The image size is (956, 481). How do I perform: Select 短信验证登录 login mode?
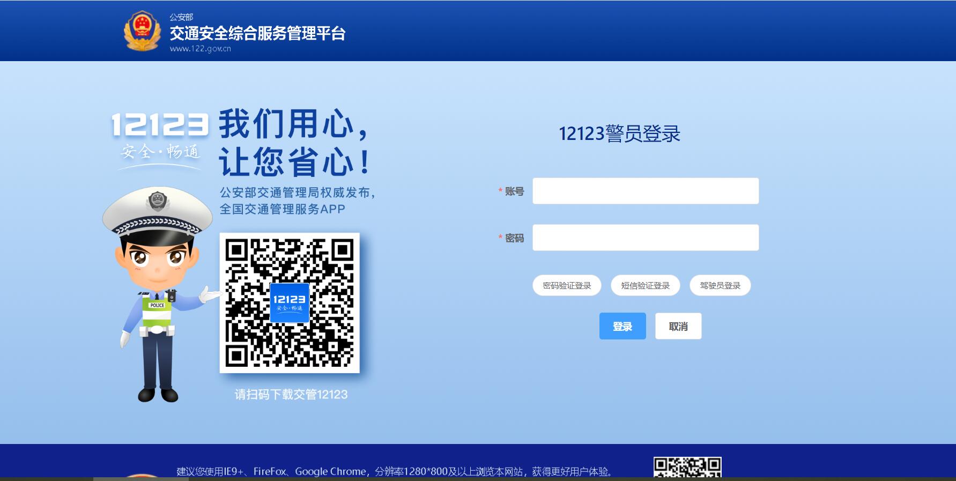pos(646,285)
